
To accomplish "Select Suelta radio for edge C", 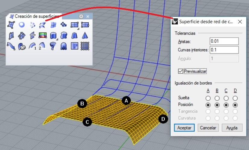I will [x=226, y=98].
